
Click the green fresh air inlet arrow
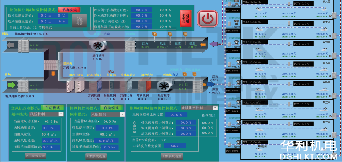(11, 85)
